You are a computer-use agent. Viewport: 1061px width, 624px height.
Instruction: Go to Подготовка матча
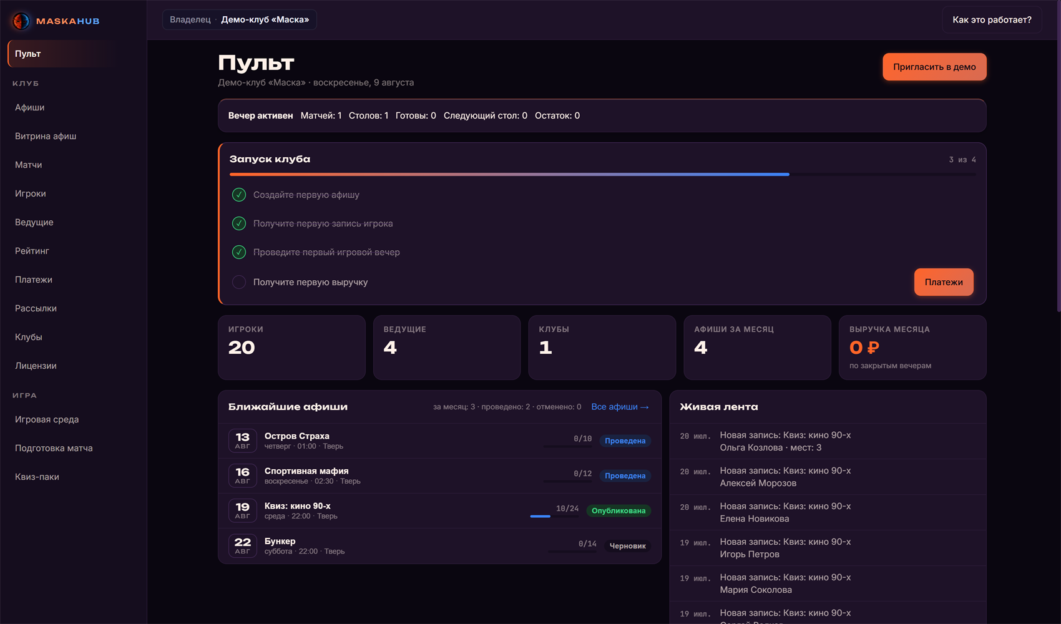73,448
